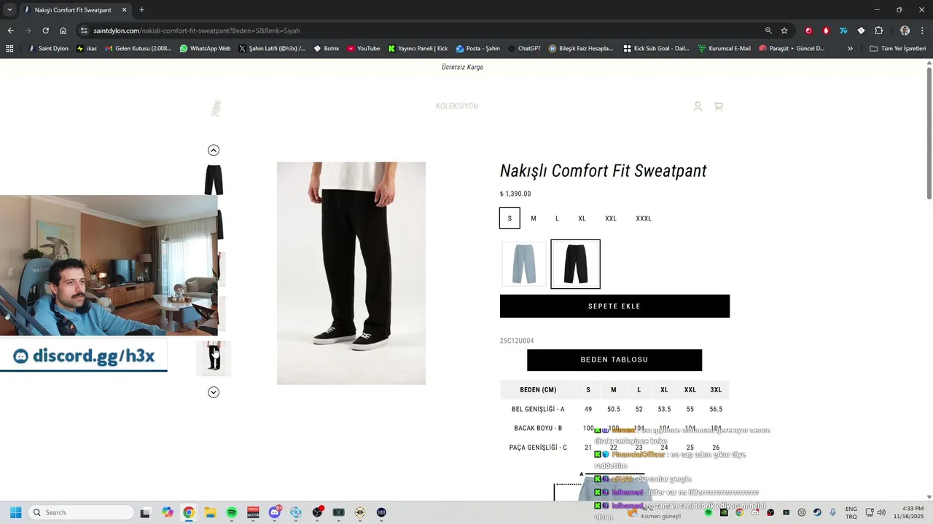Open the Gelen Kutusu Gmail bookmark
Screen dimensions: 933x524
[x=138, y=49]
